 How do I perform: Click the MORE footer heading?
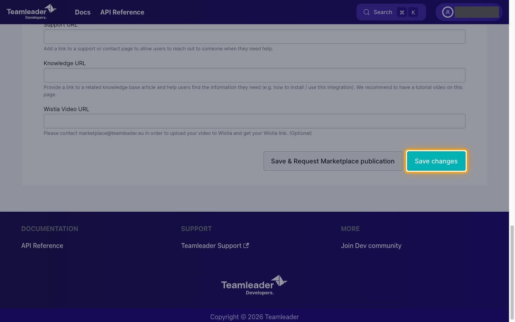point(350,229)
